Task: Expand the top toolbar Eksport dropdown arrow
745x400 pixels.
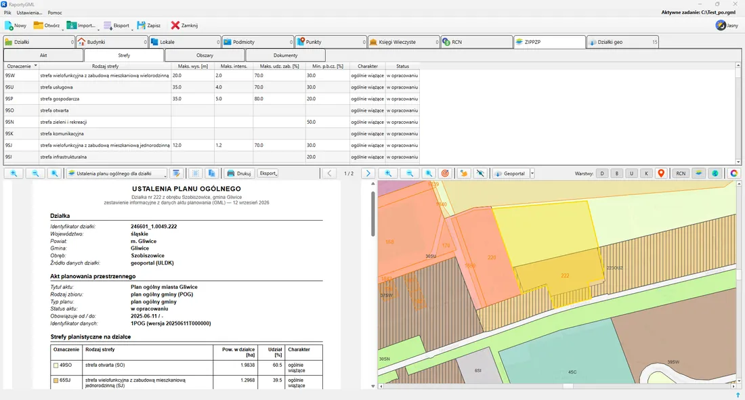Action: click(131, 28)
